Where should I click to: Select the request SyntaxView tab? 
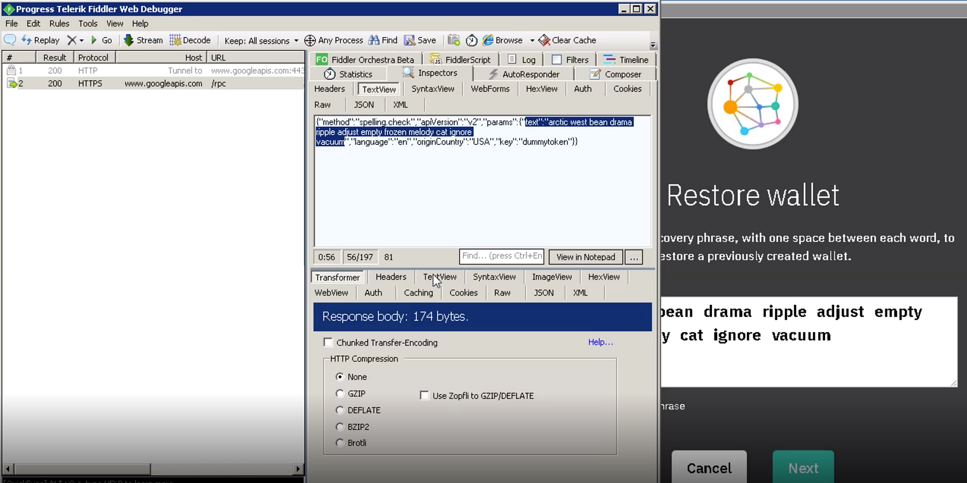click(433, 89)
